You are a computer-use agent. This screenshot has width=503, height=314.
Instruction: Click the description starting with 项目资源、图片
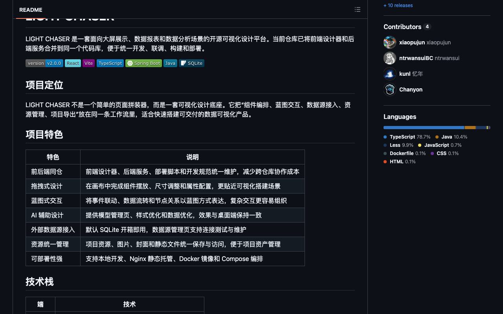pyautogui.click(x=193, y=244)
